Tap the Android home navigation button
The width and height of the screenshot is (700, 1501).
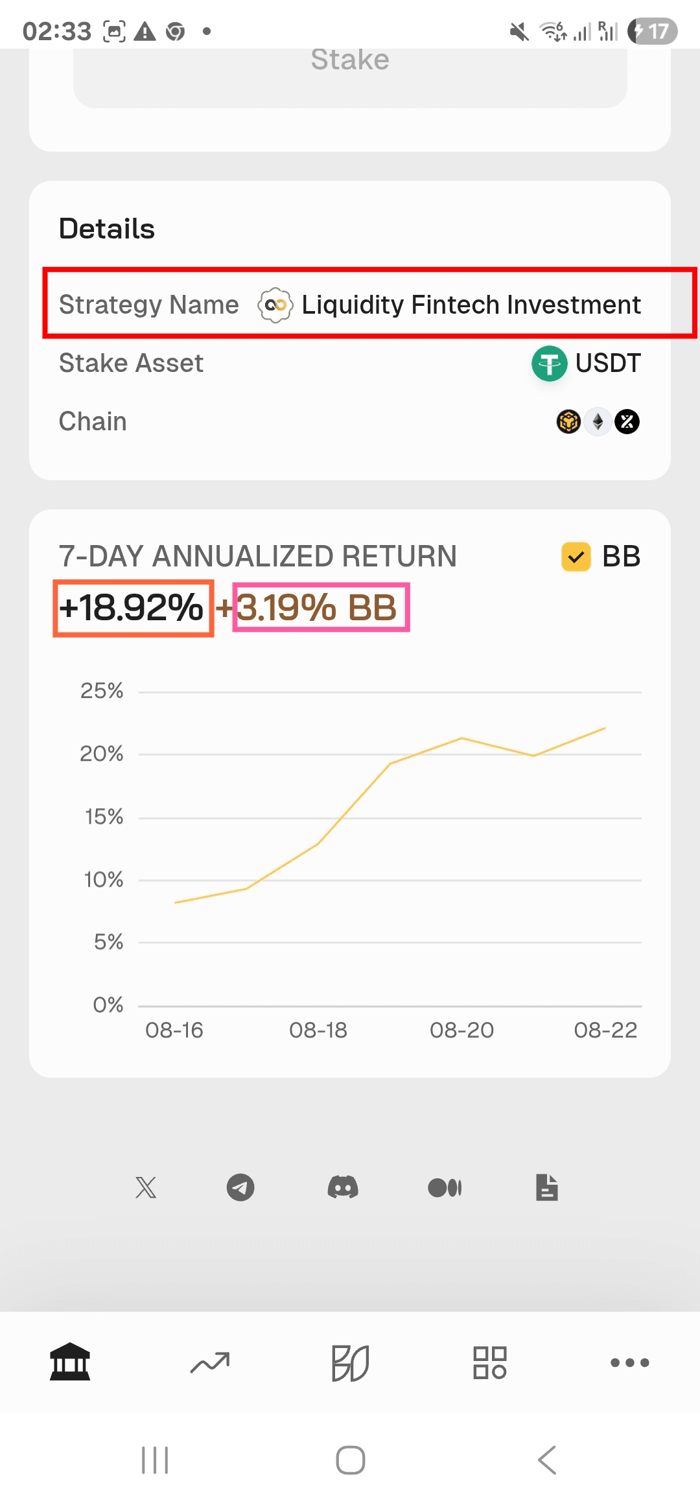[x=351, y=1460]
